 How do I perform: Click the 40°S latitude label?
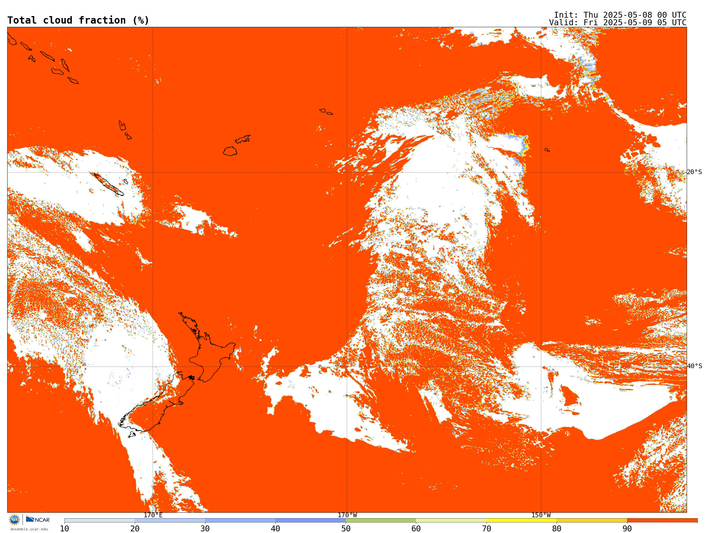click(694, 366)
